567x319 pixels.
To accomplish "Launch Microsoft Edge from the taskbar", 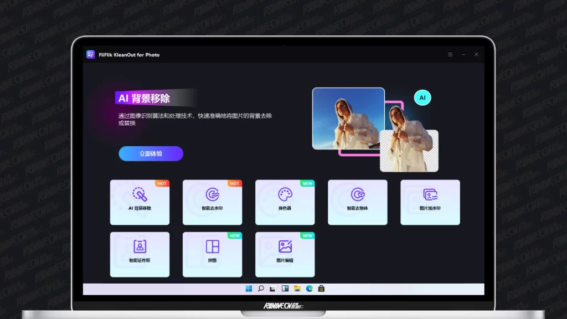I will [310, 289].
